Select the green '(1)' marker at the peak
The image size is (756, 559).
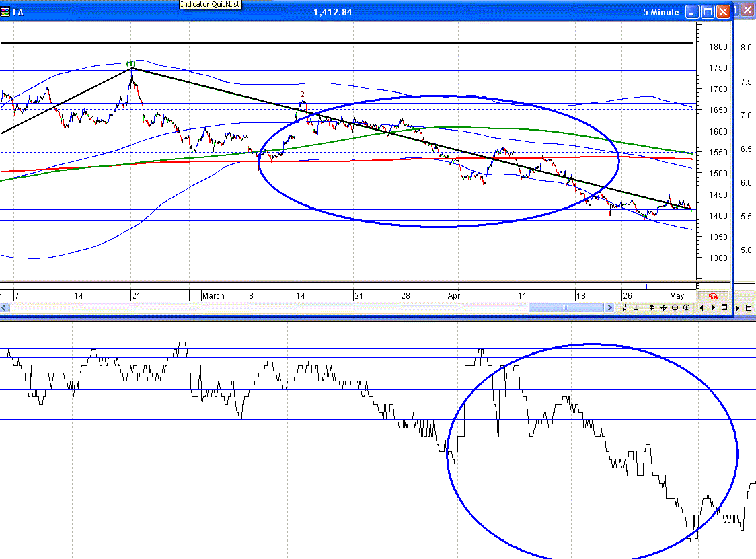tap(132, 63)
